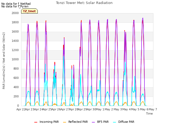Click the Incoming PAR legend label

pos(49,122)
